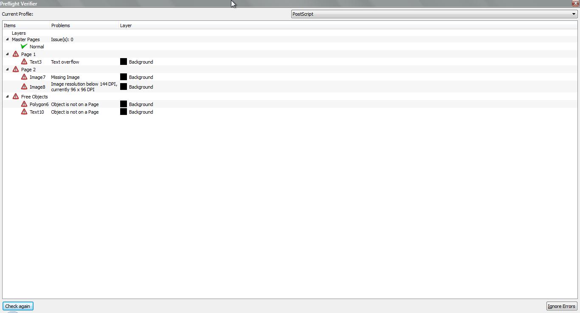Click the warning icon beside Polygon6
The height and width of the screenshot is (313, 580).
click(24, 104)
